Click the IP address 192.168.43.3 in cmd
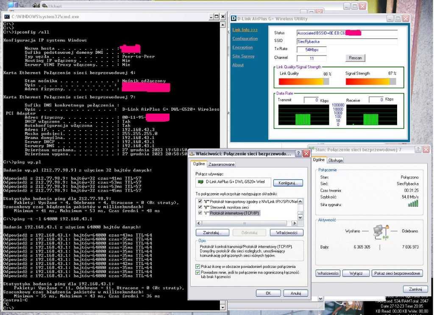The height and width of the screenshot is (315, 434). [139, 130]
